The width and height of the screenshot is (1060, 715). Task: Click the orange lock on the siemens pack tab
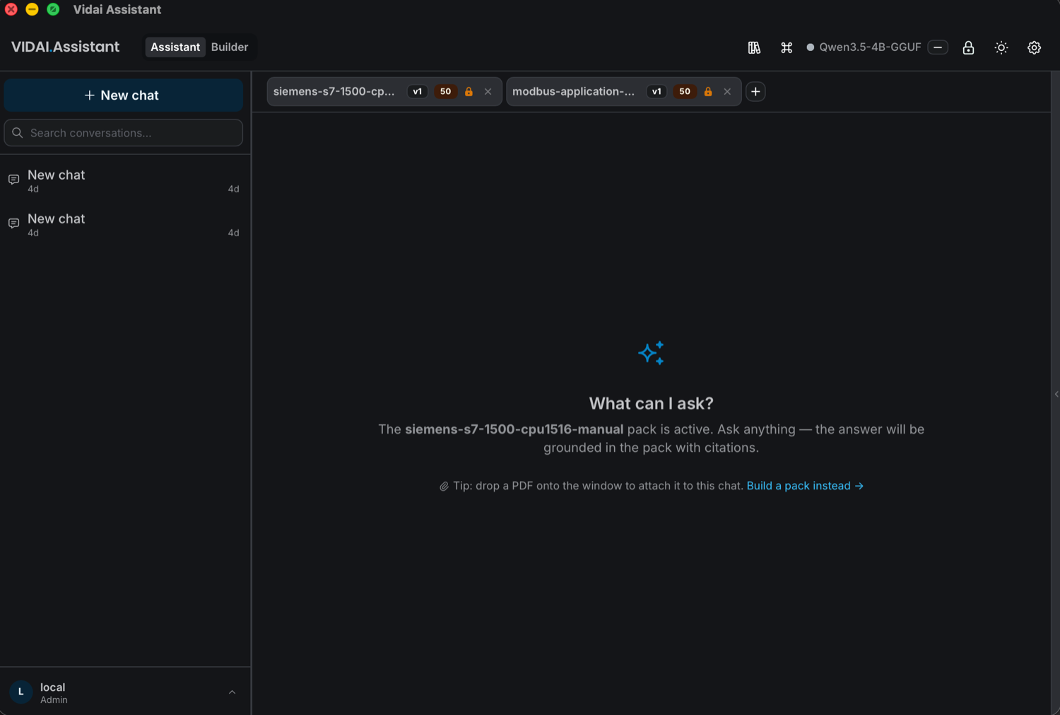[x=469, y=91]
